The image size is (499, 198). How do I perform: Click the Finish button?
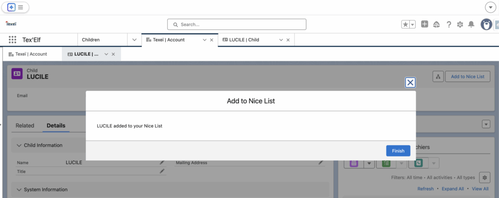pos(398,151)
